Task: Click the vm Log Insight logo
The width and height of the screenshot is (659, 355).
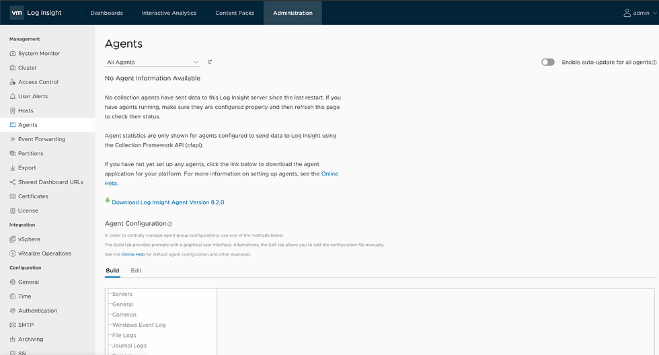Action: click(17, 13)
